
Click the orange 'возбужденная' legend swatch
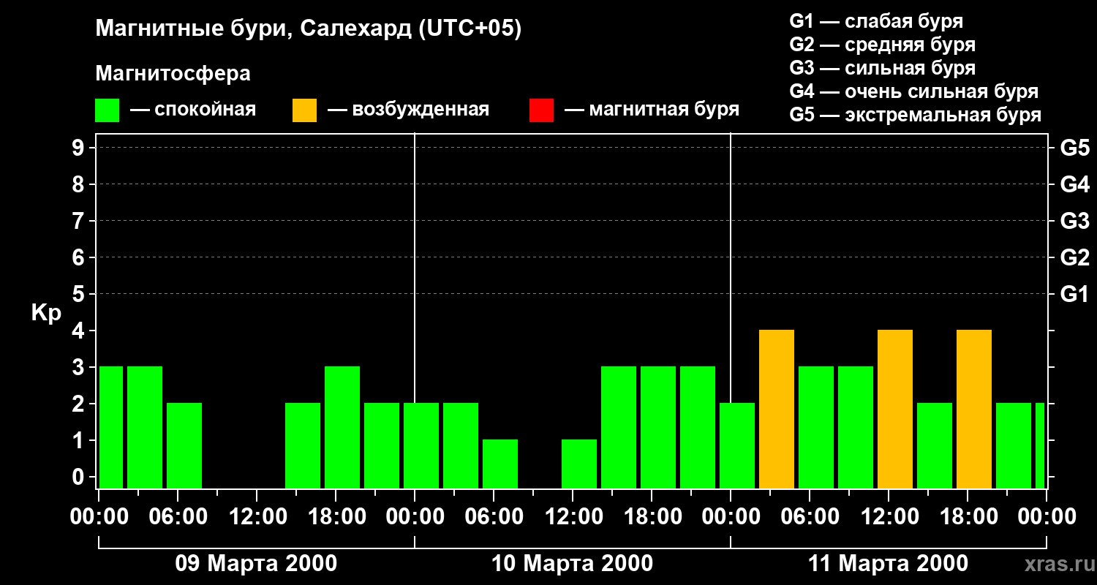(304, 110)
